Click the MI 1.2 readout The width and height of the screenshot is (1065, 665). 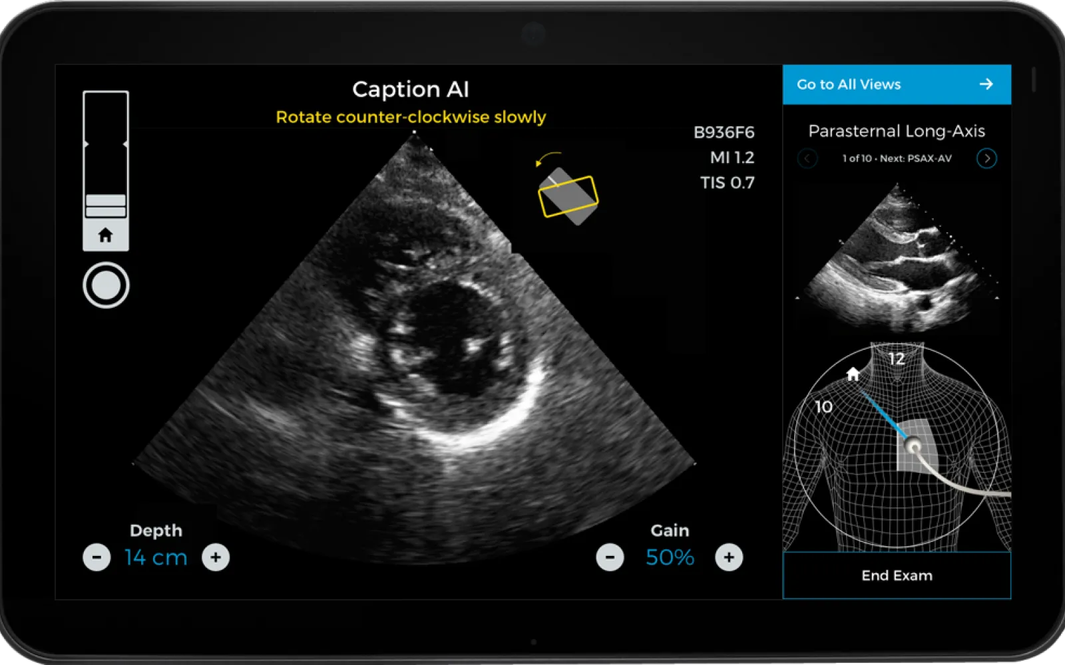pos(732,158)
